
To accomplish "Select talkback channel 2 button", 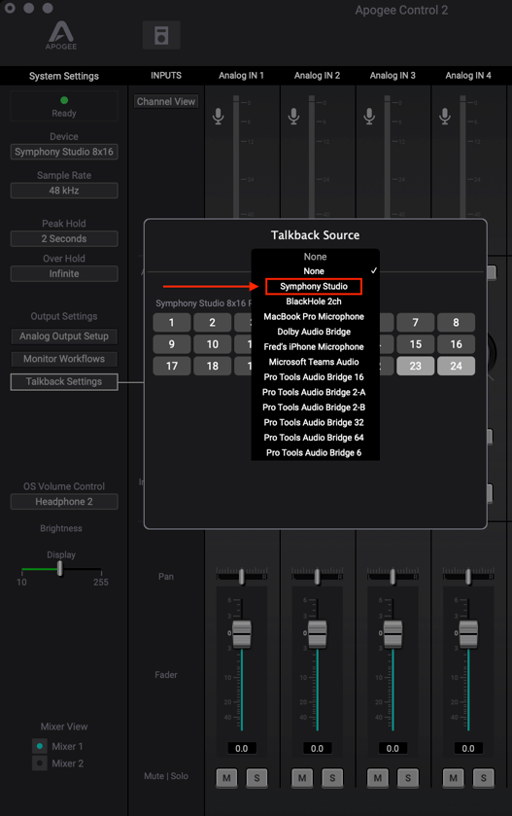I will tap(212, 323).
